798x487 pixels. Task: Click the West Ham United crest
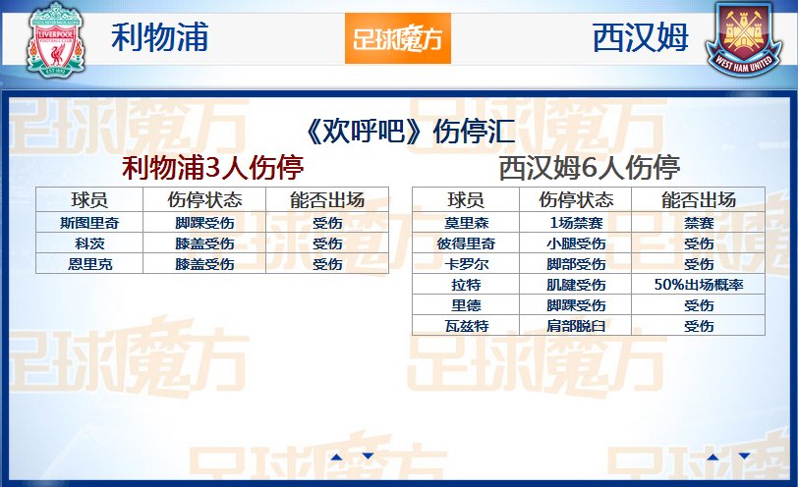pyautogui.click(x=746, y=40)
